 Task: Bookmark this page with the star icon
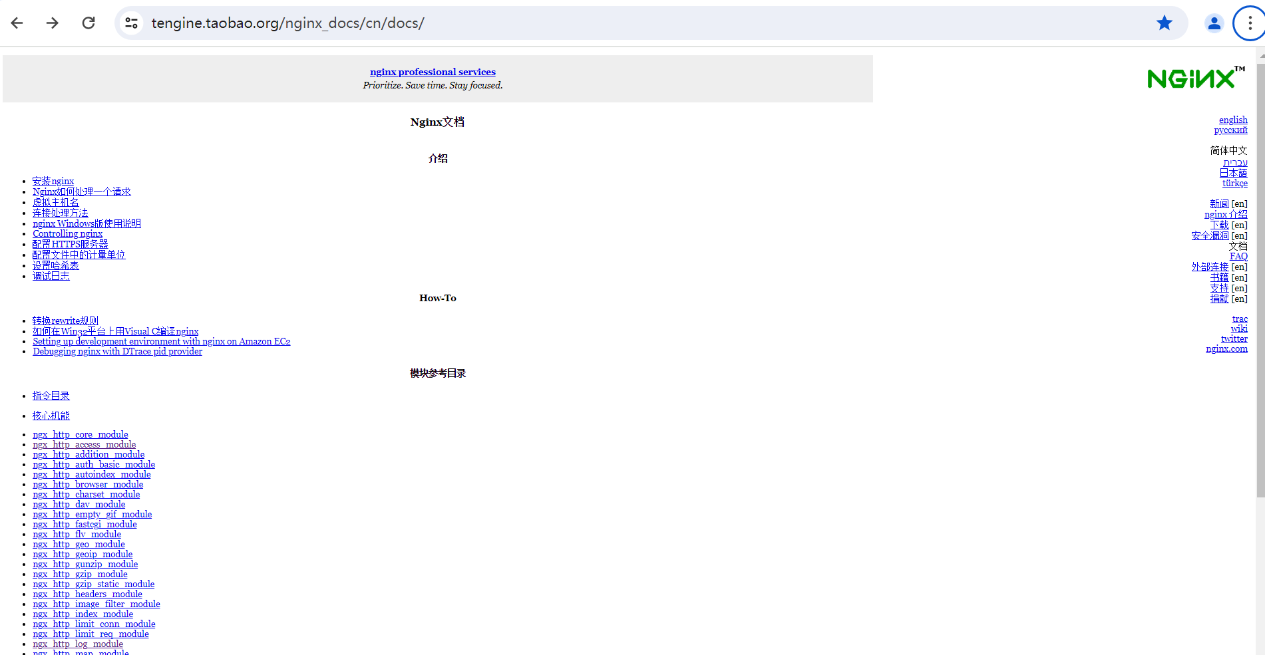[x=1165, y=23]
